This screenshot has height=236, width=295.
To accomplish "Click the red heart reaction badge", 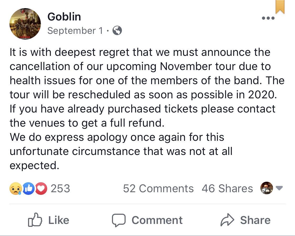I will [41, 189].
